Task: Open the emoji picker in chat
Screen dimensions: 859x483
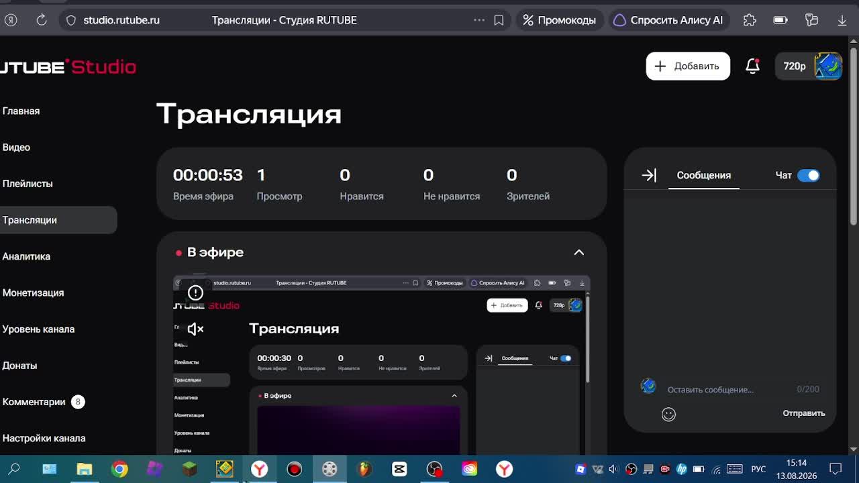Action: [668, 414]
